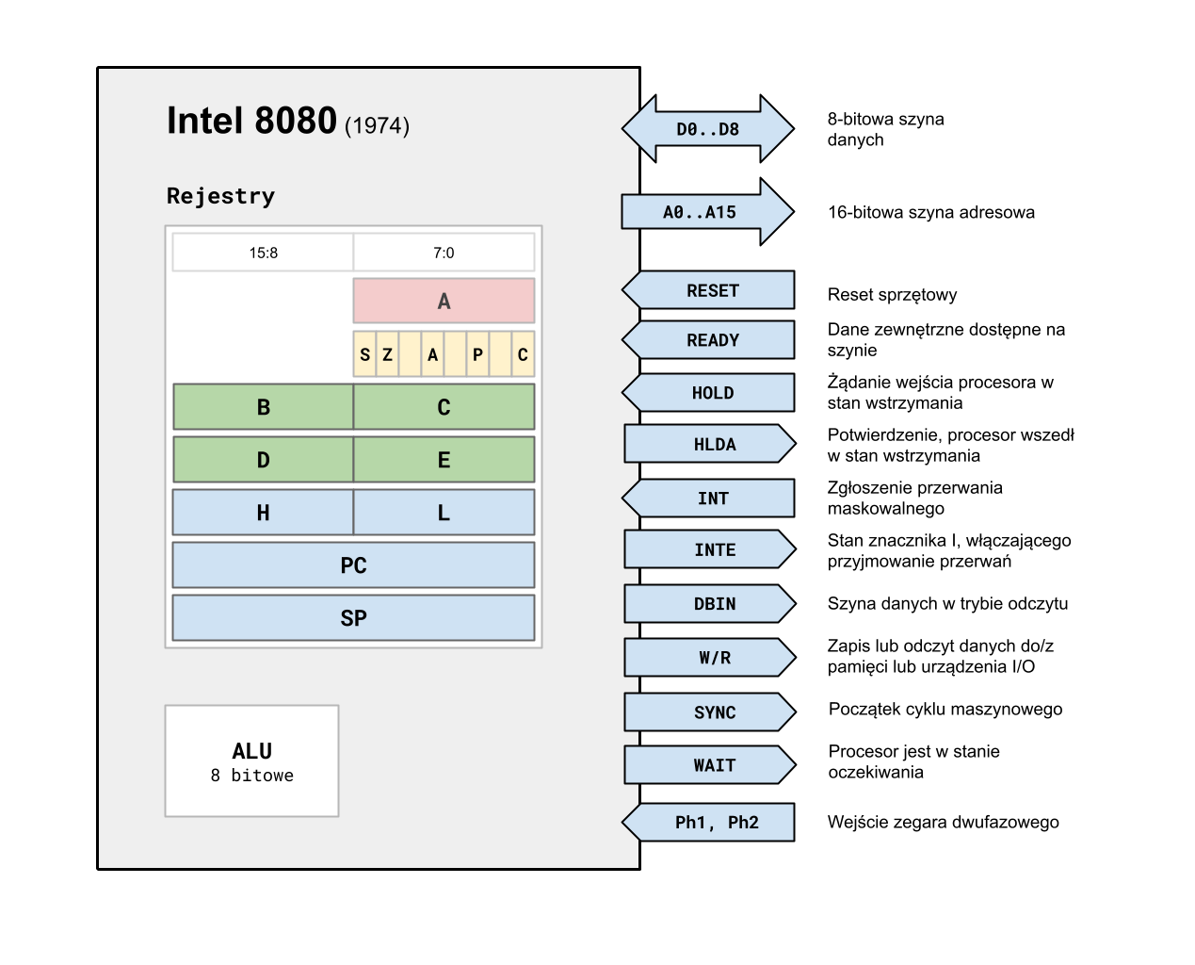The image size is (1195, 965).
Task: Click the A0..A15 address bus arrow
Action: [x=702, y=212]
